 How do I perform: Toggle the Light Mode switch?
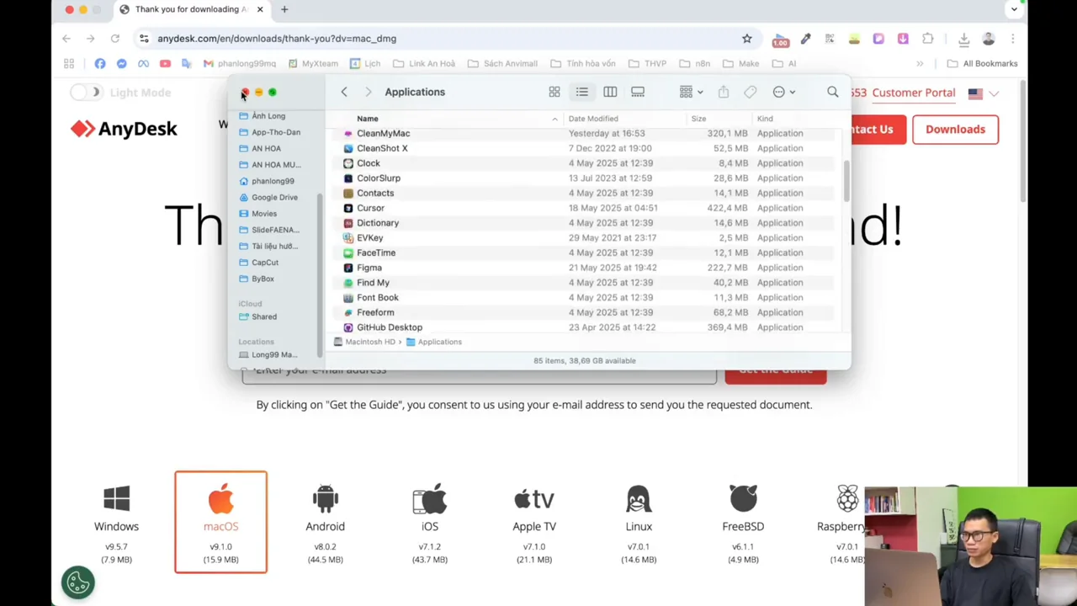[85, 93]
